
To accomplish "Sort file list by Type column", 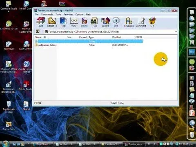I will pos(91,37).
